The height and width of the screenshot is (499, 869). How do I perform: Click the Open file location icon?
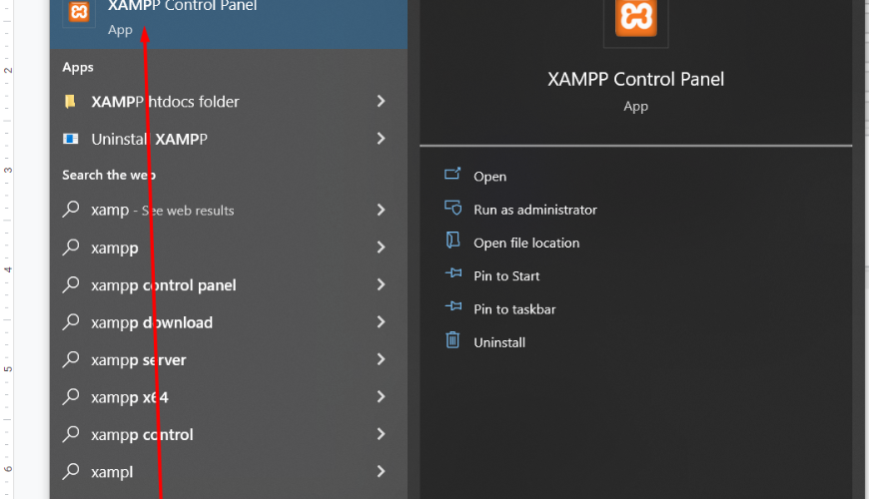(x=452, y=241)
